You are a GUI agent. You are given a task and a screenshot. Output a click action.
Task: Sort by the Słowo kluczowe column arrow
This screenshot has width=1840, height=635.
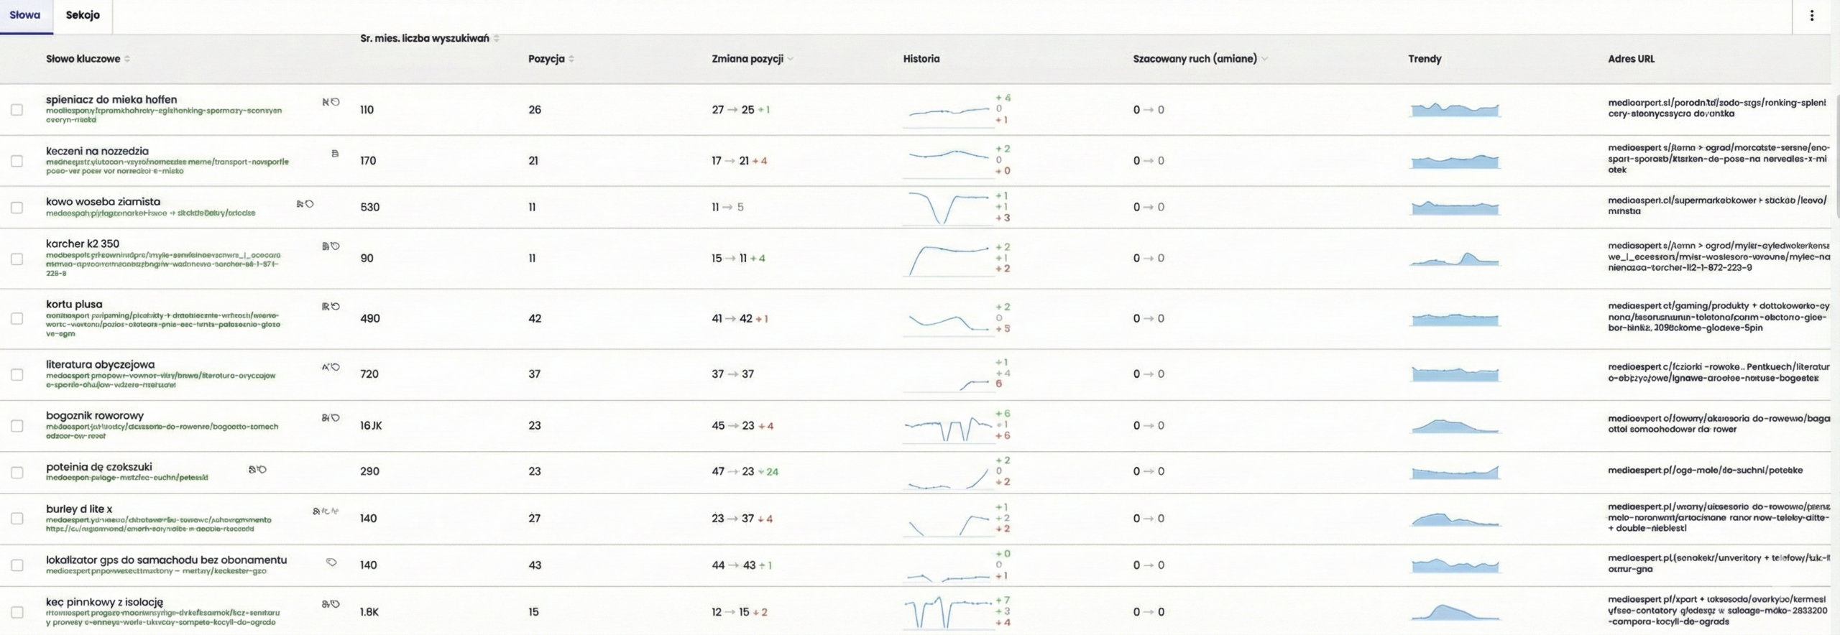pyautogui.click(x=127, y=59)
